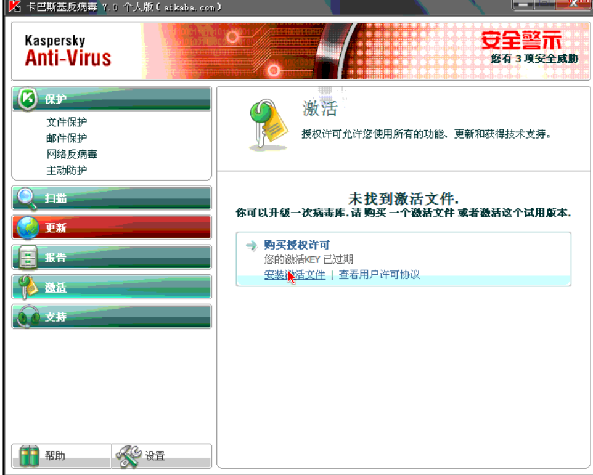Select 网络反病毒 under protection
The height and width of the screenshot is (475, 593).
point(72,154)
